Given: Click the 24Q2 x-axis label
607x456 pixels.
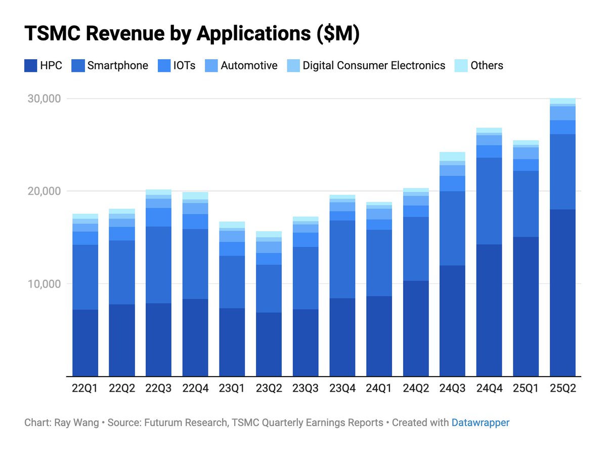Looking at the screenshot, I should pos(416,388).
